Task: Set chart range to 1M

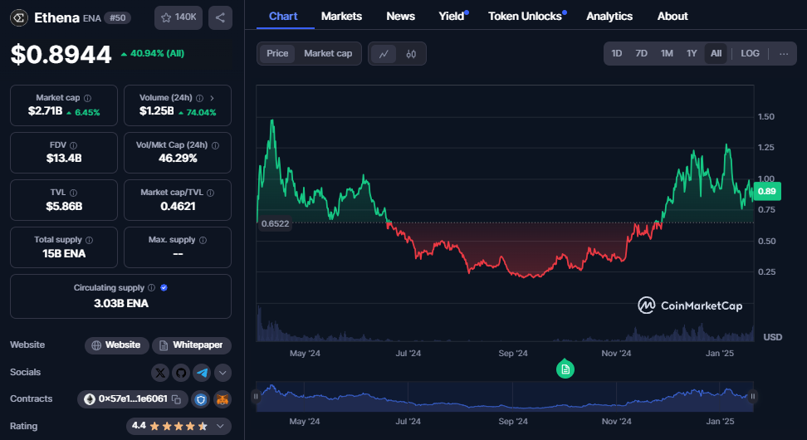Action: click(667, 53)
